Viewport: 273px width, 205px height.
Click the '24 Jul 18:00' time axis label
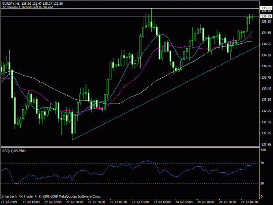tap(228, 202)
